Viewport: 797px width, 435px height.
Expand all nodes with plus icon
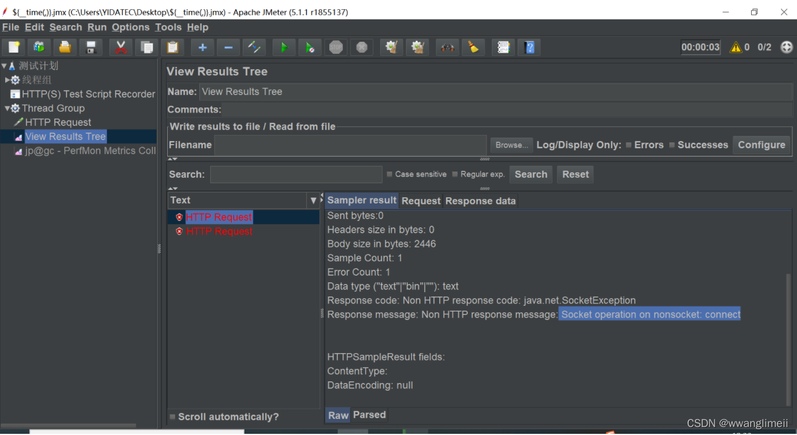coord(202,47)
